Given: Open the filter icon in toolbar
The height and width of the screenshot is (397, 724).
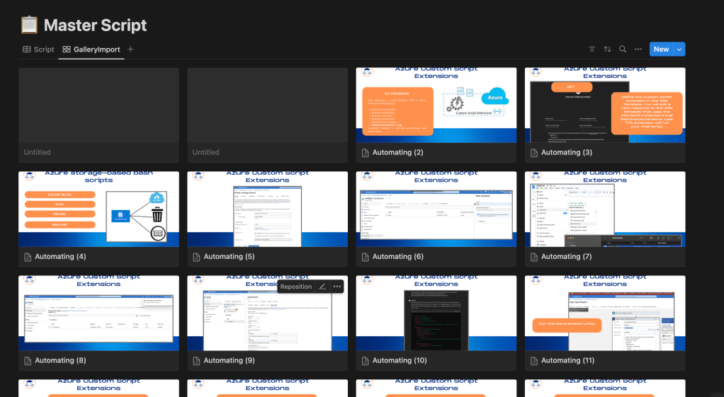Looking at the screenshot, I should pos(592,50).
